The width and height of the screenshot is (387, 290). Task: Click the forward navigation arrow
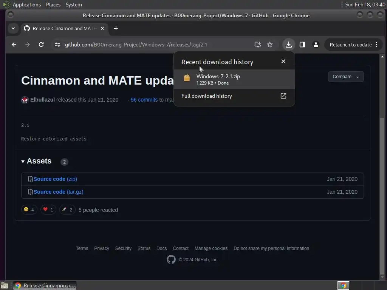point(28,45)
